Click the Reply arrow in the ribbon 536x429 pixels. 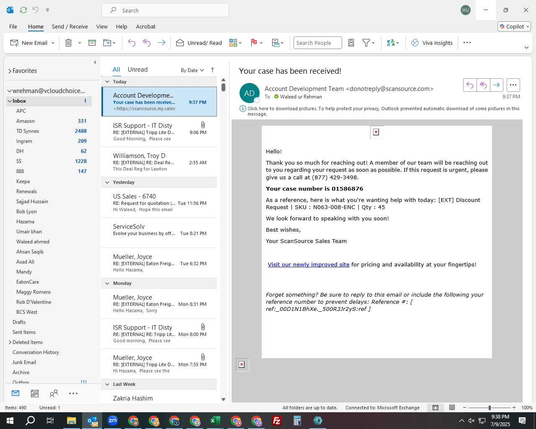[x=131, y=43]
